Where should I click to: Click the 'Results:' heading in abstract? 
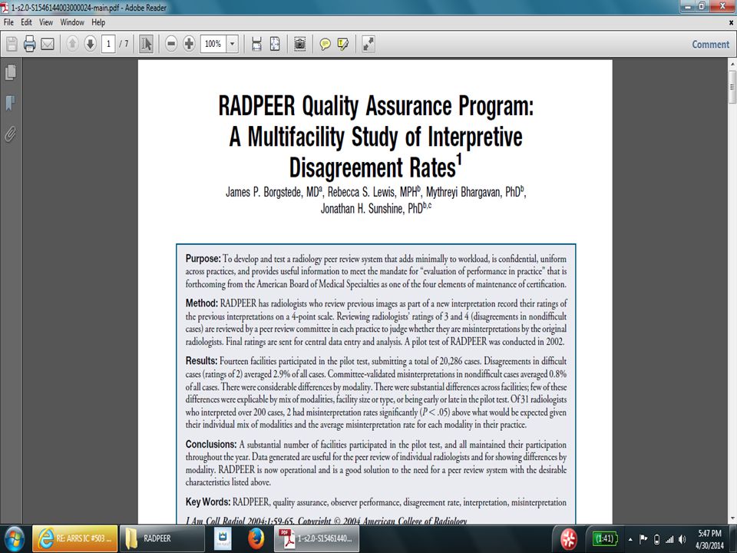(x=201, y=361)
